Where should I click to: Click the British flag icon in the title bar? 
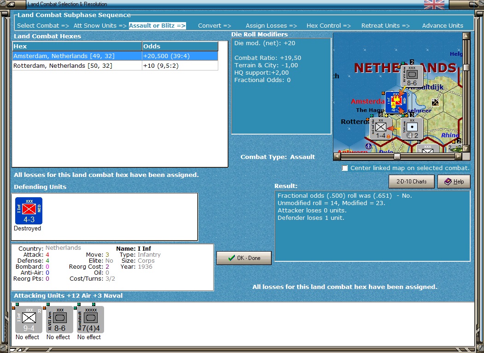tap(434, 5)
